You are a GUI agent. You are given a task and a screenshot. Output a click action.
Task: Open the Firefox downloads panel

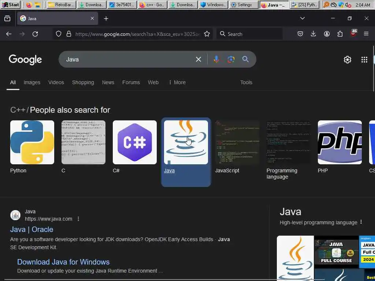pyautogui.click(x=313, y=34)
